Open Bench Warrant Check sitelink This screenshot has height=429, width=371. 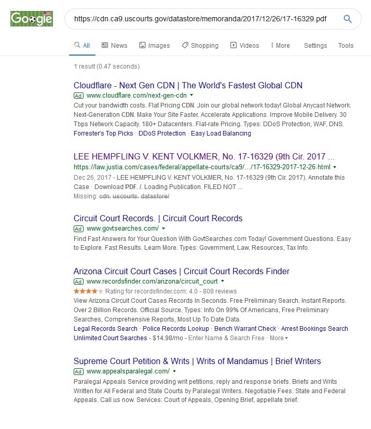(x=245, y=329)
